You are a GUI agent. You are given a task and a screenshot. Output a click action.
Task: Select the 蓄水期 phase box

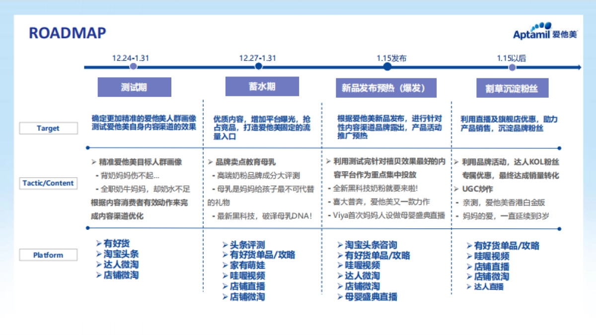(262, 86)
